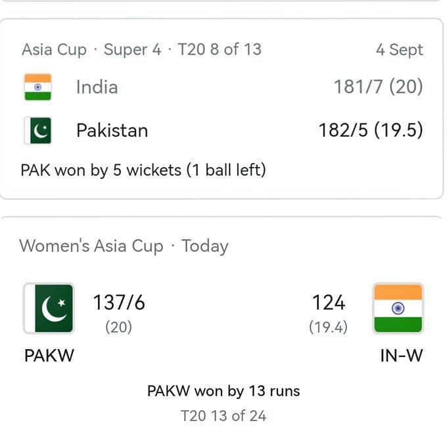Viewport: 447px width, 447px height.
Task: Click the (20) overs under 137/6
Action: (118, 327)
